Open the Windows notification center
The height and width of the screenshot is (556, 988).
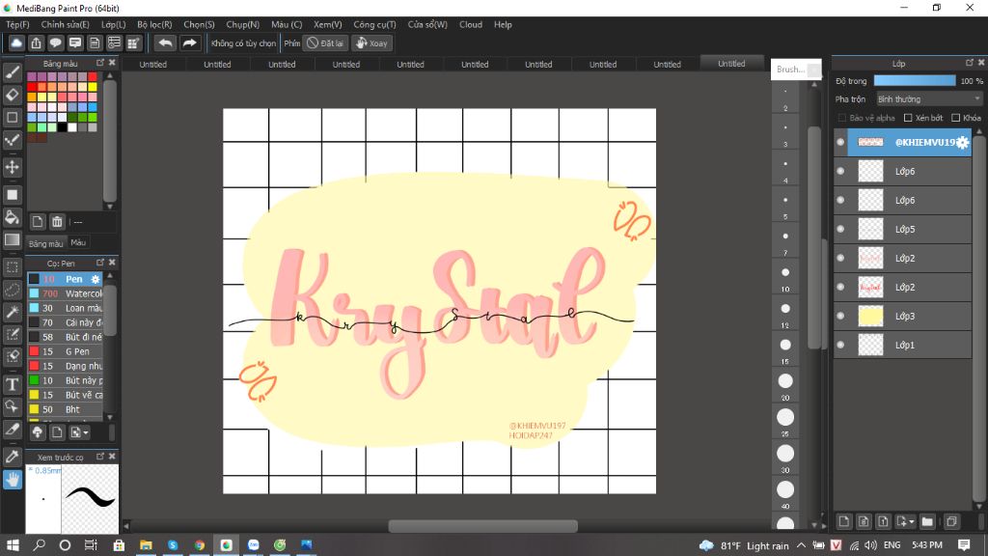[964, 545]
